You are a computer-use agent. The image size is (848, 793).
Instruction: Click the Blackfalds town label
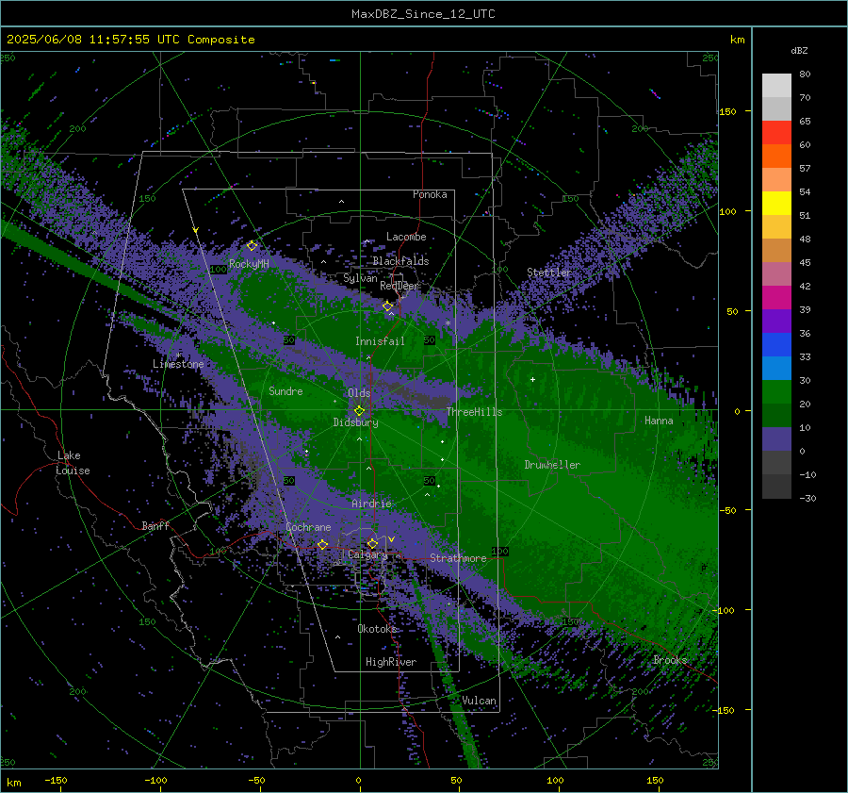tap(400, 261)
